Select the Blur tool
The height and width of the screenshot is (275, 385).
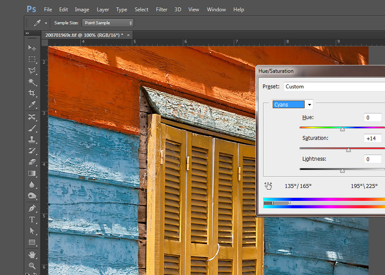point(32,184)
